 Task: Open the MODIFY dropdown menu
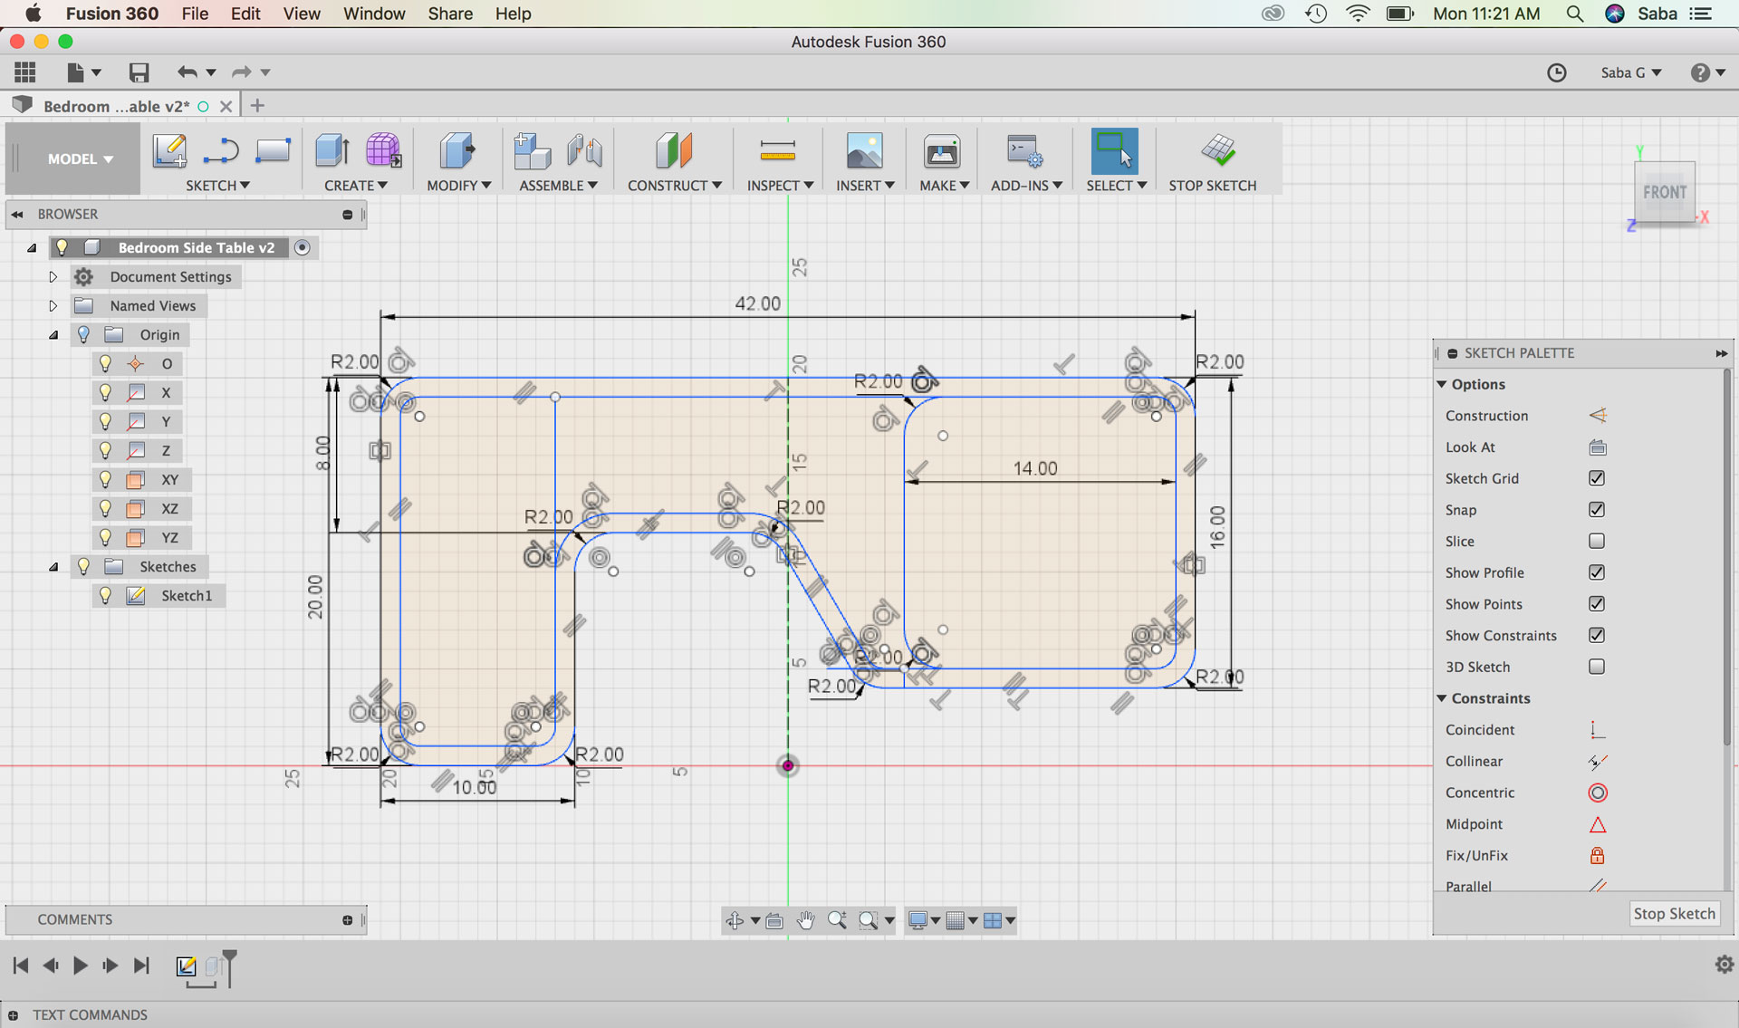pyautogui.click(x=458, y=185)
